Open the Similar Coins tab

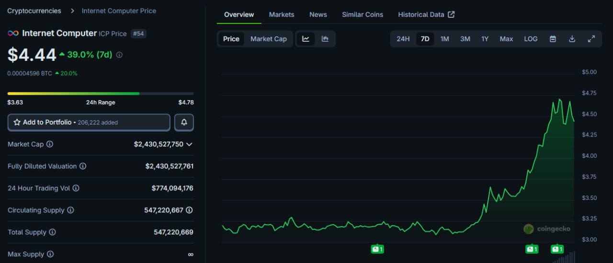(362, 14)
